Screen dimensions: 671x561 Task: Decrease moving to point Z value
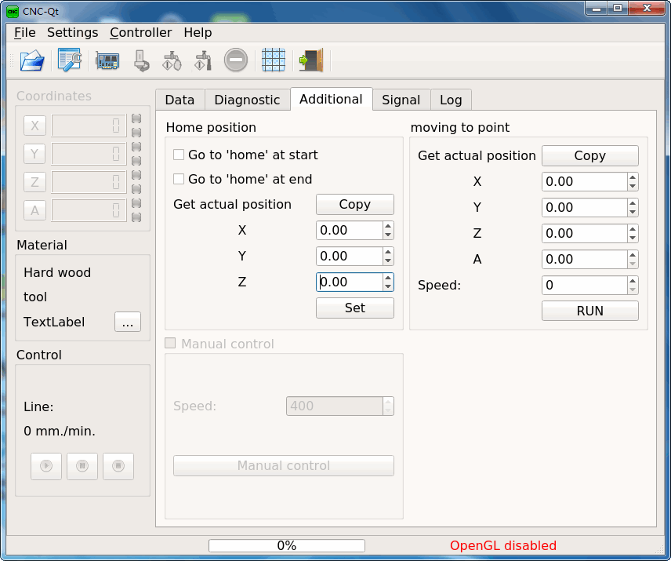[633, 238]
